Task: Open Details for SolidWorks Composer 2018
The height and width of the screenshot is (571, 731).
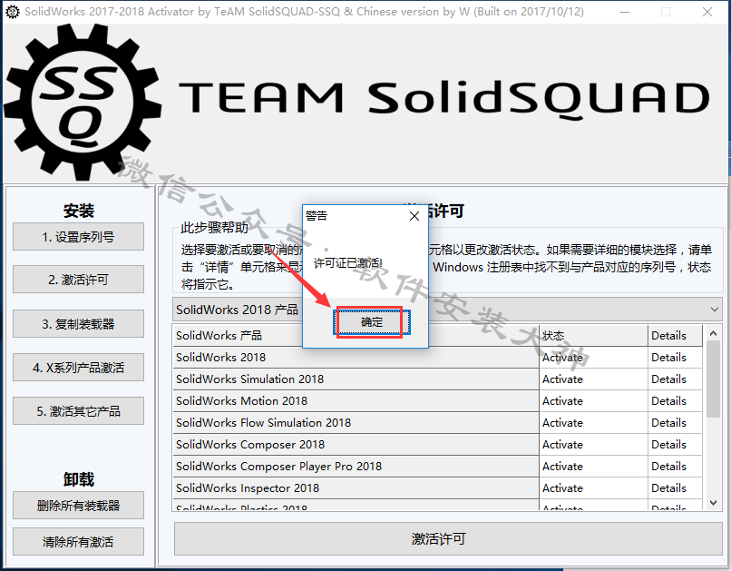Action: pyautogui.click(x=675, y=445)
